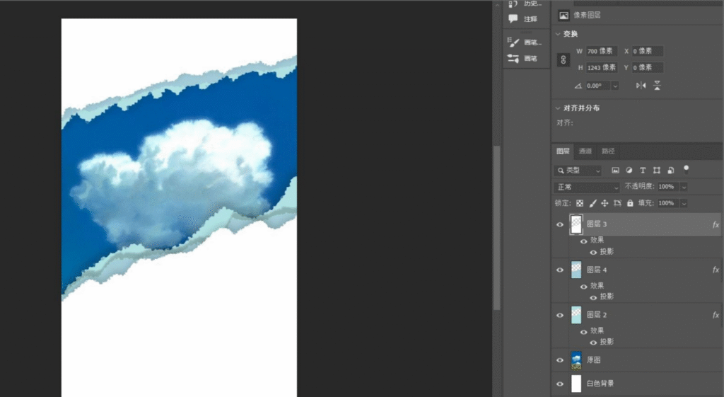Hide the 白色背景 layer
The width and height of the screenshot is (724, 397).
[560, 384]
